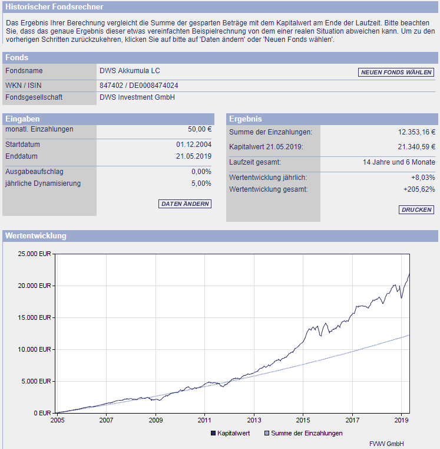
Task: Click the DATEN ÄNDERN button
Action: click(x=185, y=204)
